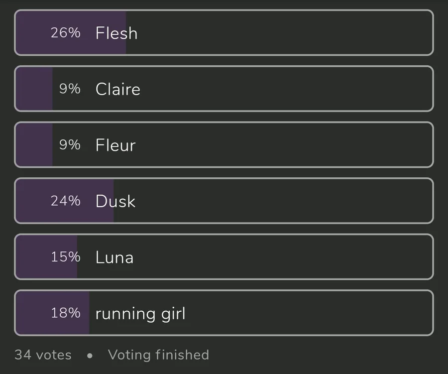Click the 9% label next to Claire
This screenshot has height=374, width=448.
[x=70, y=89]
